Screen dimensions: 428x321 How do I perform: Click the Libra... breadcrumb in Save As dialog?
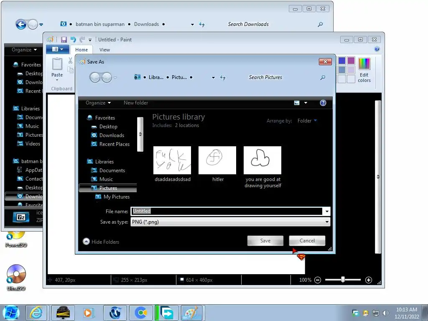[156, 77]
